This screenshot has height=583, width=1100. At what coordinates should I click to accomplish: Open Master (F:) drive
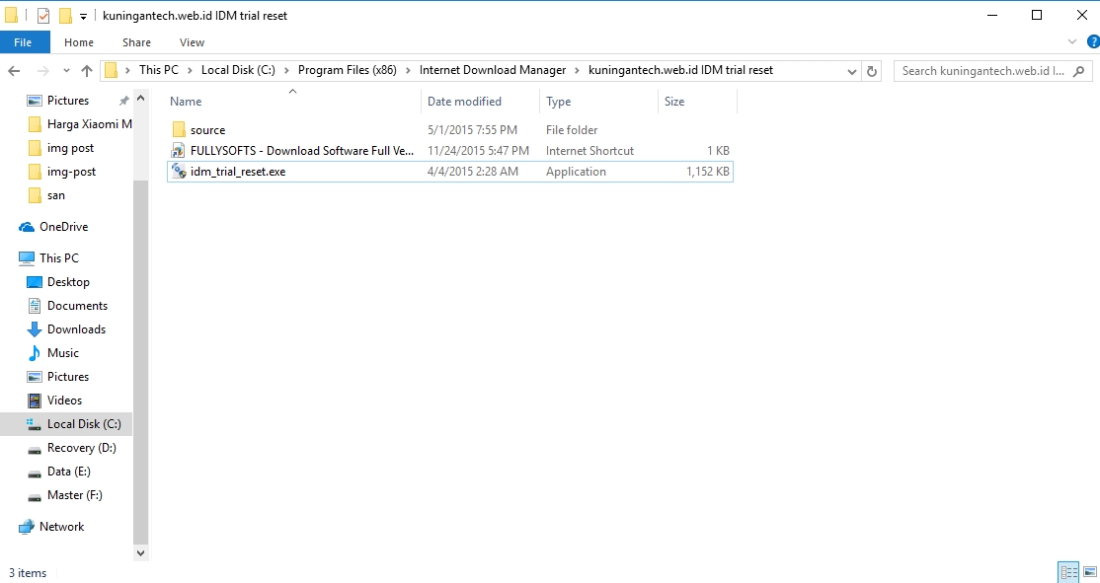(x=64, y=495)
